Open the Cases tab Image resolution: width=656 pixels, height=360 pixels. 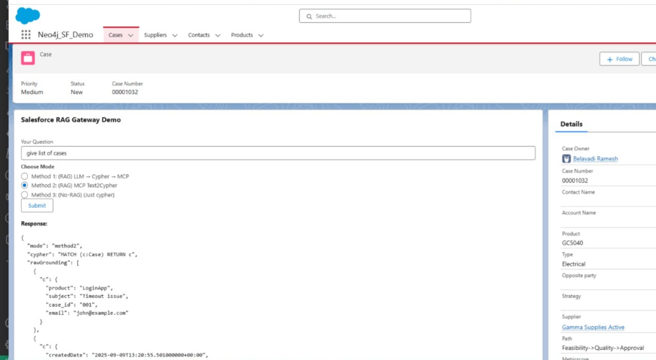click(x=116, y=35)
